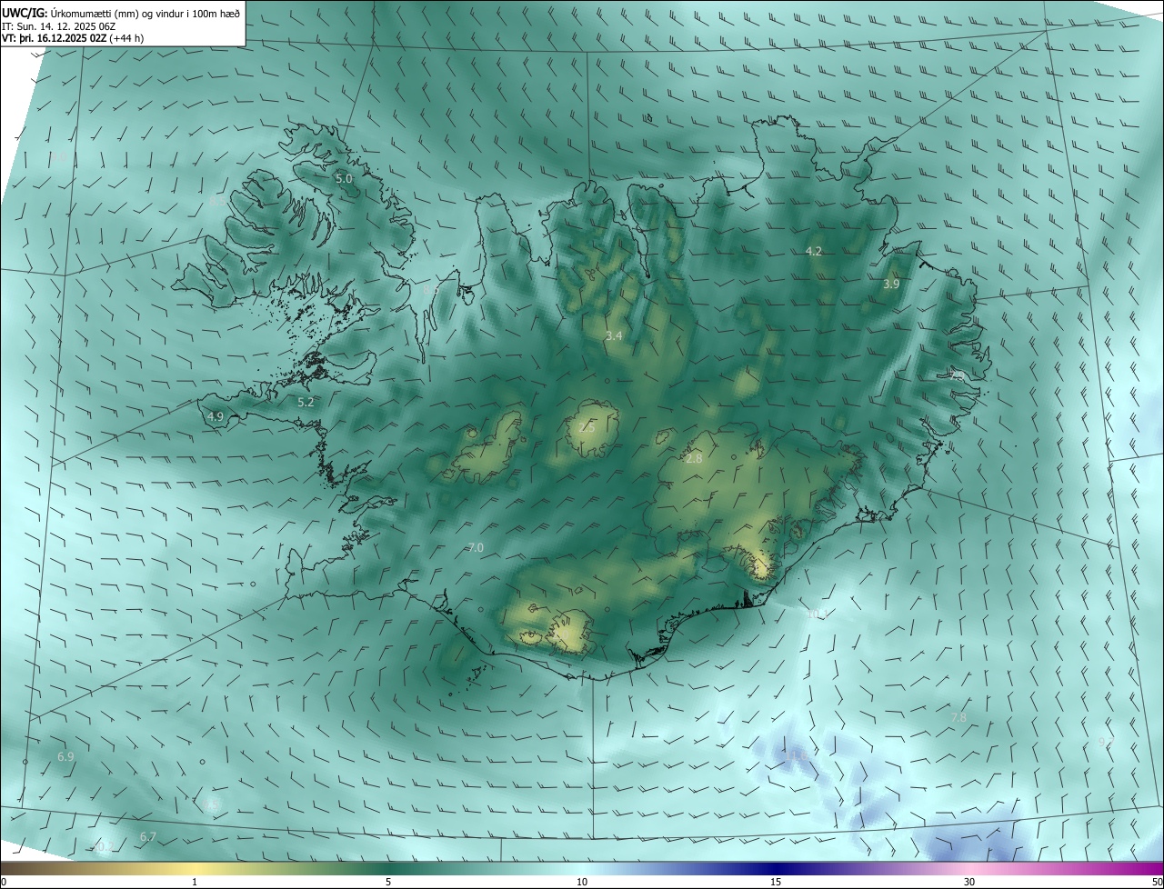Click the 7.8 value in the southeast sea
The image size is (1164, 889).
pyautogui.click(x=958, y=717)
